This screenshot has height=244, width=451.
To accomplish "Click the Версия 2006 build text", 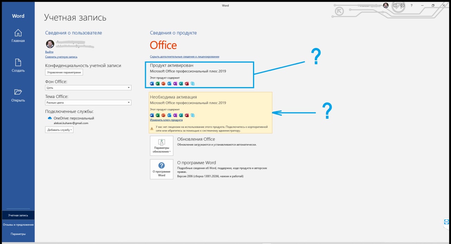I will coord(210,176).
